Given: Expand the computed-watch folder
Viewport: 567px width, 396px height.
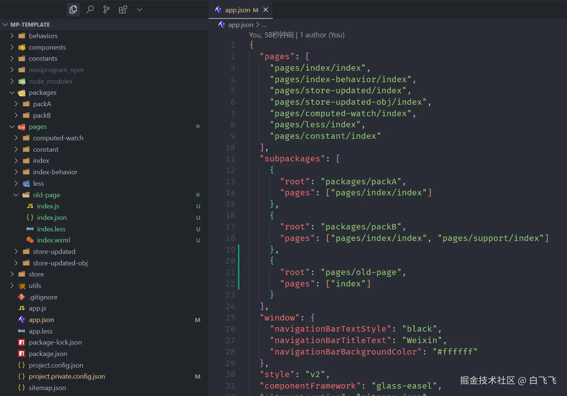Looking at the screenshot, I should pos(16,138).
